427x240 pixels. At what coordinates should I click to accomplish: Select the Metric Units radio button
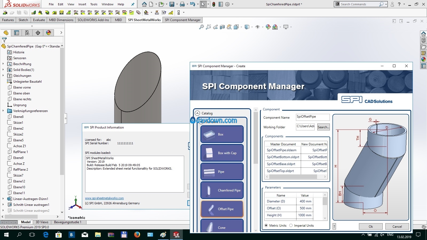pos(266,226)
